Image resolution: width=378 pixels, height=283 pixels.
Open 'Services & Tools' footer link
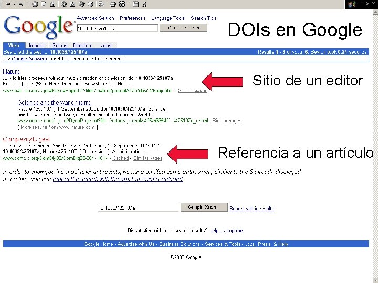tap(223, 244)
